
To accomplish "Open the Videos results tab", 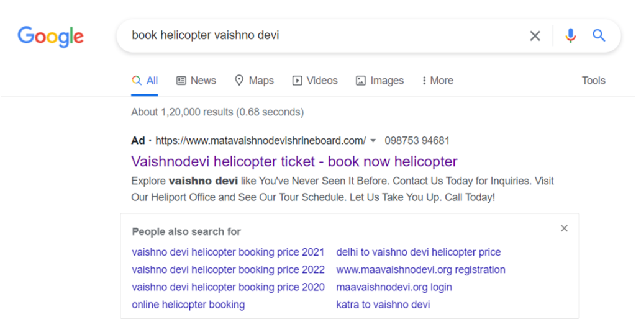I will tap(315, 81).
